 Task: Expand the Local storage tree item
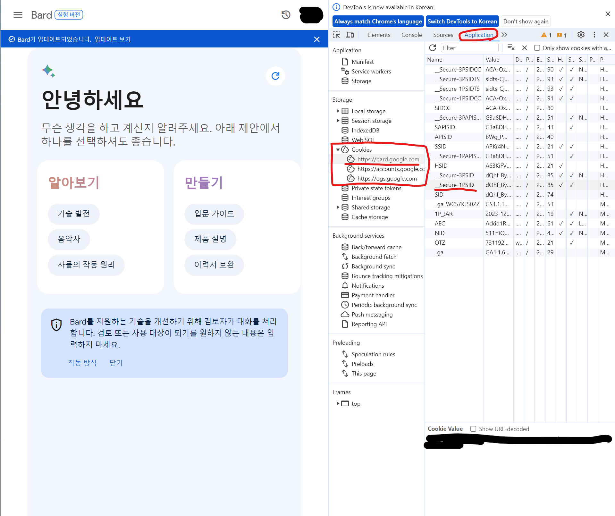(x=338, y=111)
